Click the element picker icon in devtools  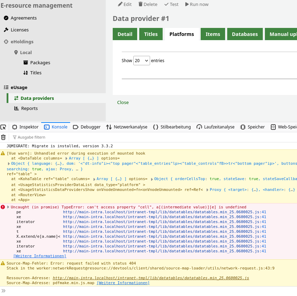[x=3, y=127]
